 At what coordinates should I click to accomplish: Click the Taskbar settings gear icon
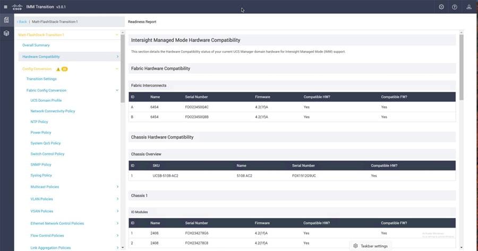355,246
